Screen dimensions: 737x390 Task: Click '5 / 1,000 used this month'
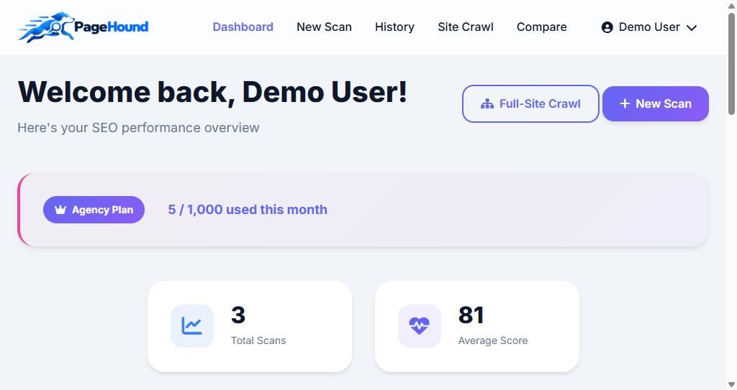point(248,209)
